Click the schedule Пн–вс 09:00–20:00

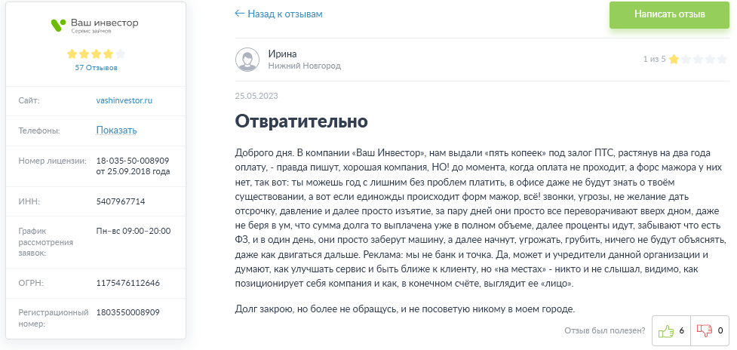[x=134, y=231]
